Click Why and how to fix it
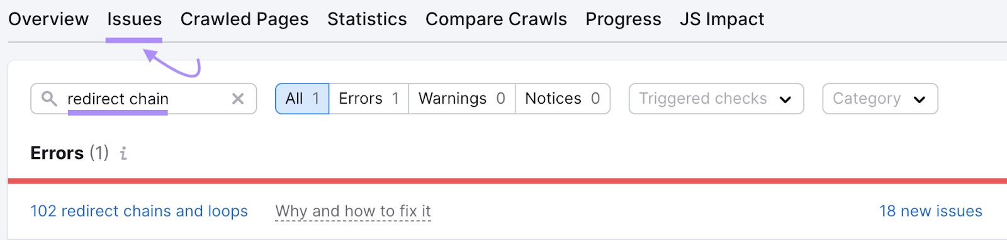 pyautogui.click(x=353, y=211)
